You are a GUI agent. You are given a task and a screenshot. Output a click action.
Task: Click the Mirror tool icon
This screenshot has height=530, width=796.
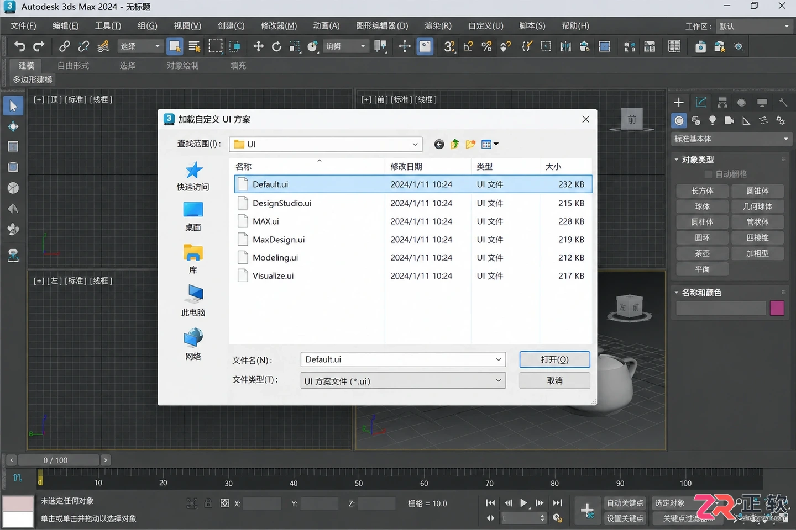565,46
